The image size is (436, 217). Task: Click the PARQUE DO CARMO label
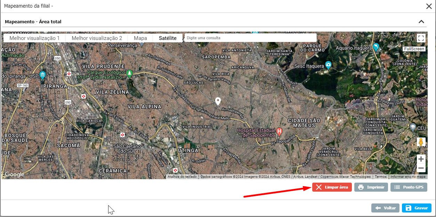coord(312,48)
